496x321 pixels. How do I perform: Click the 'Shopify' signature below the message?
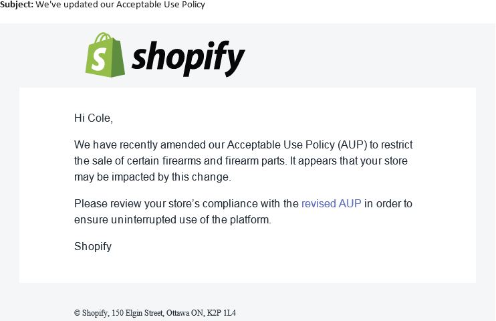point(93,246)
